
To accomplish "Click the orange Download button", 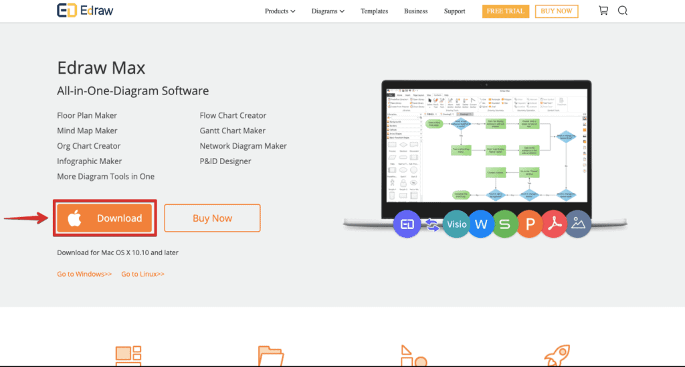I will [105, 218].
